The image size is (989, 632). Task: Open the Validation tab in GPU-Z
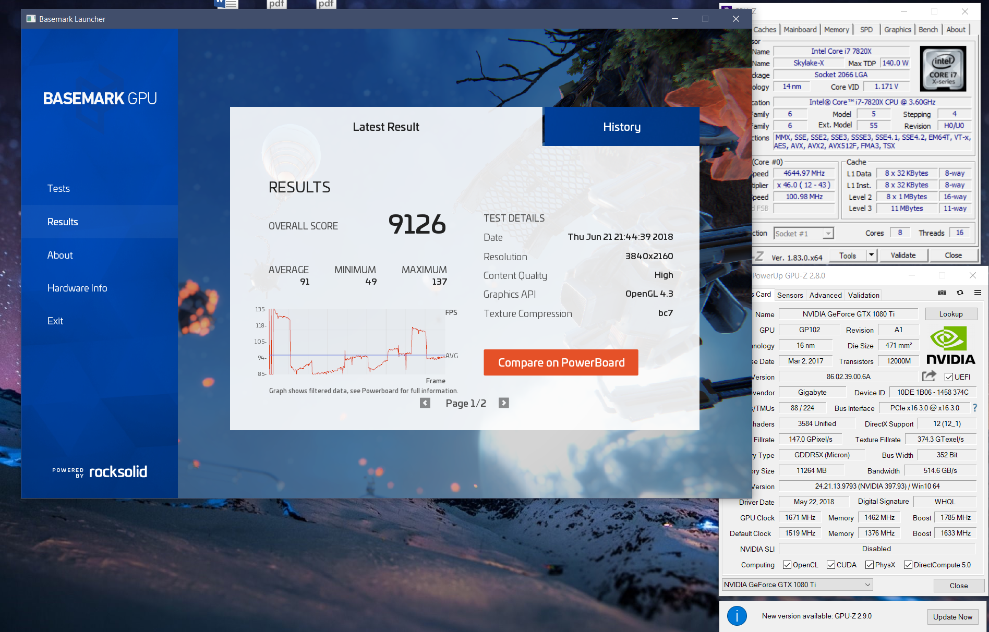[x=863, y=295]
